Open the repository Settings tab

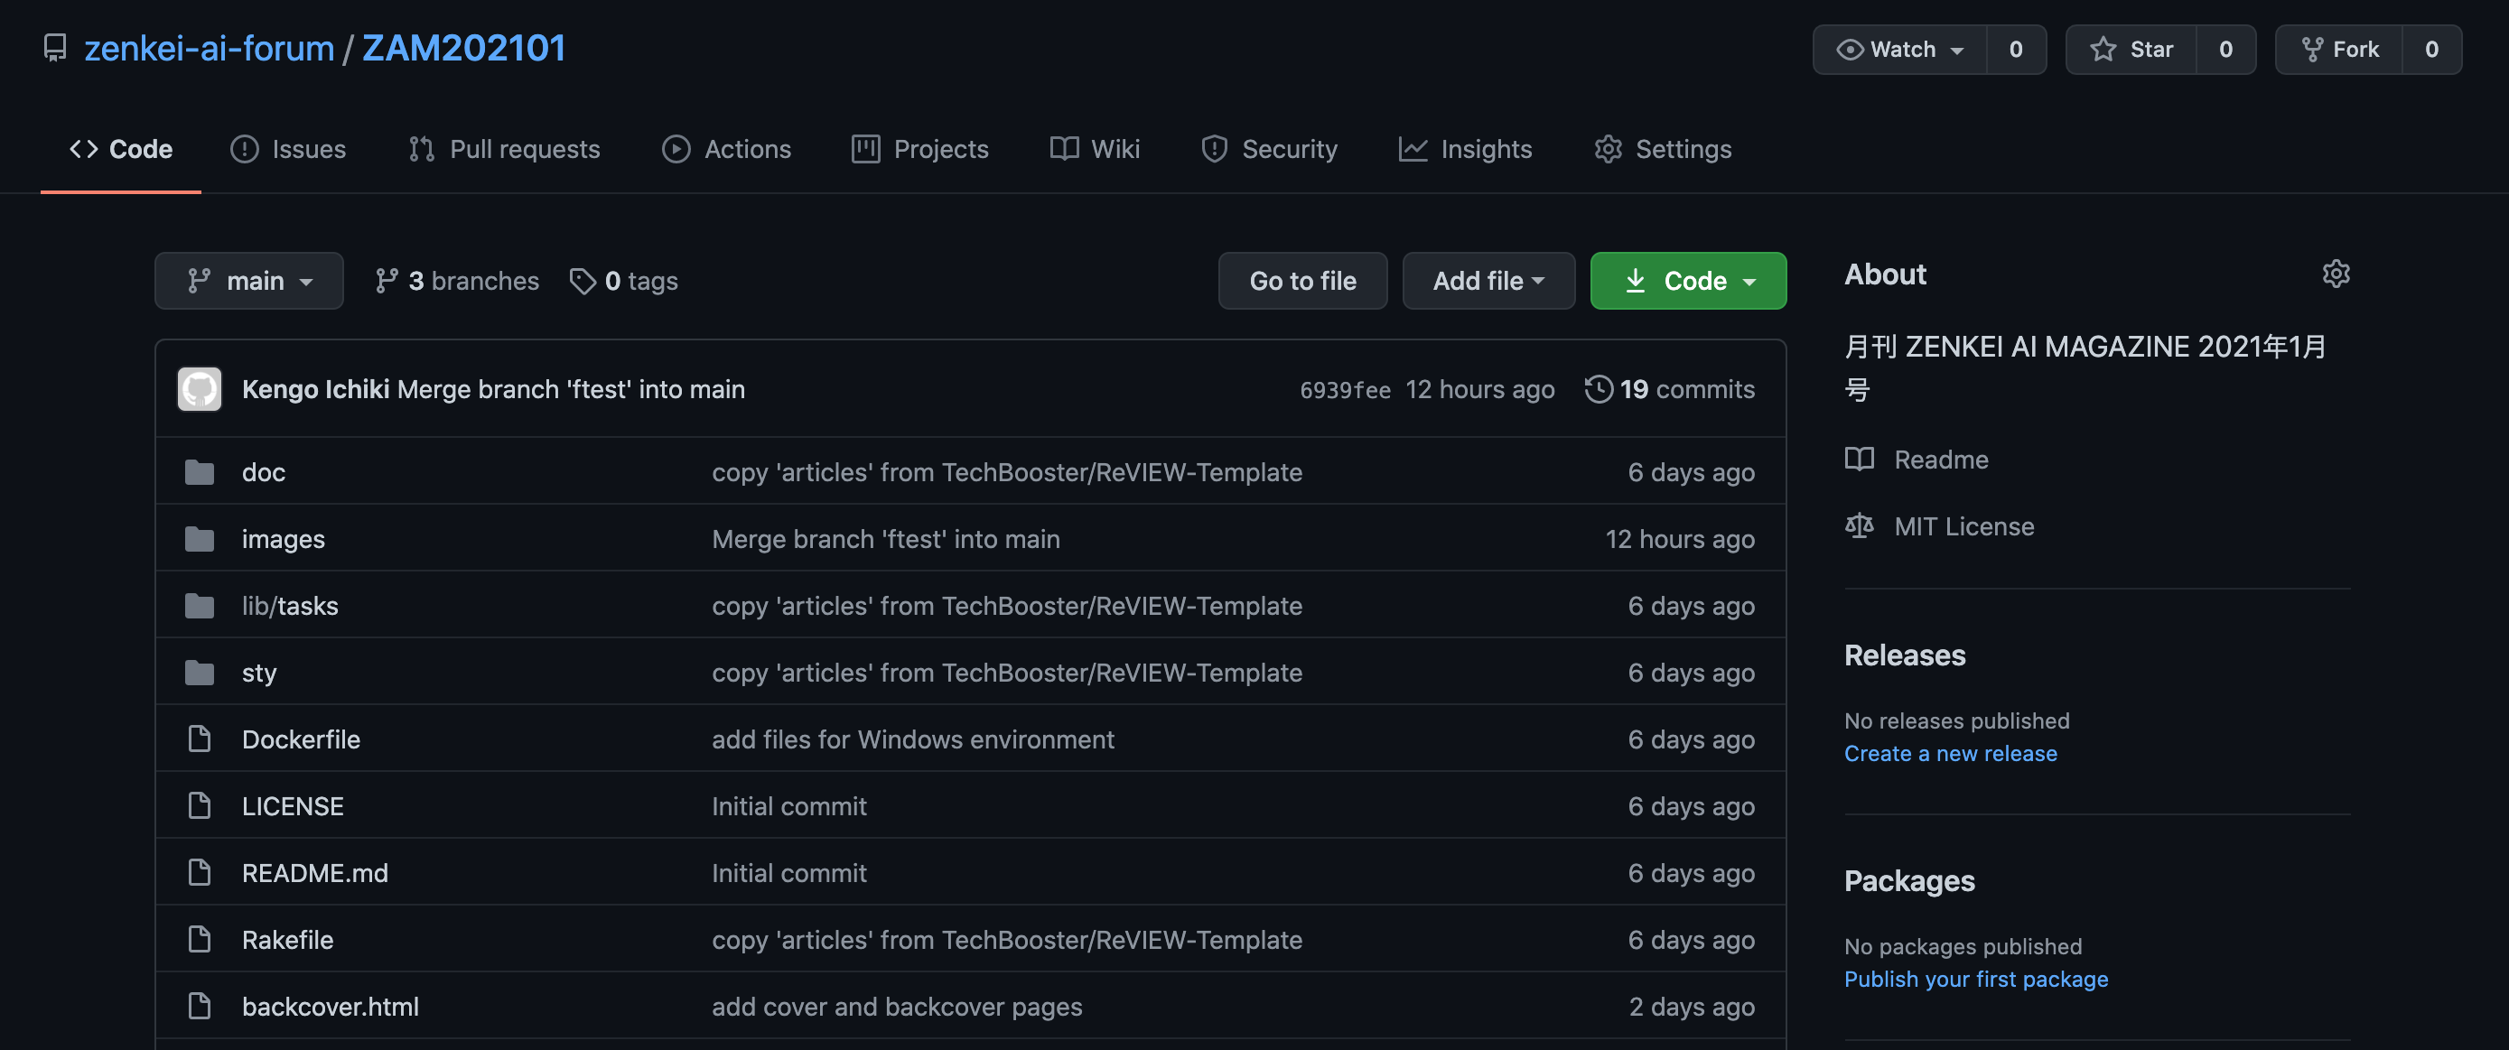[1664, 149]
